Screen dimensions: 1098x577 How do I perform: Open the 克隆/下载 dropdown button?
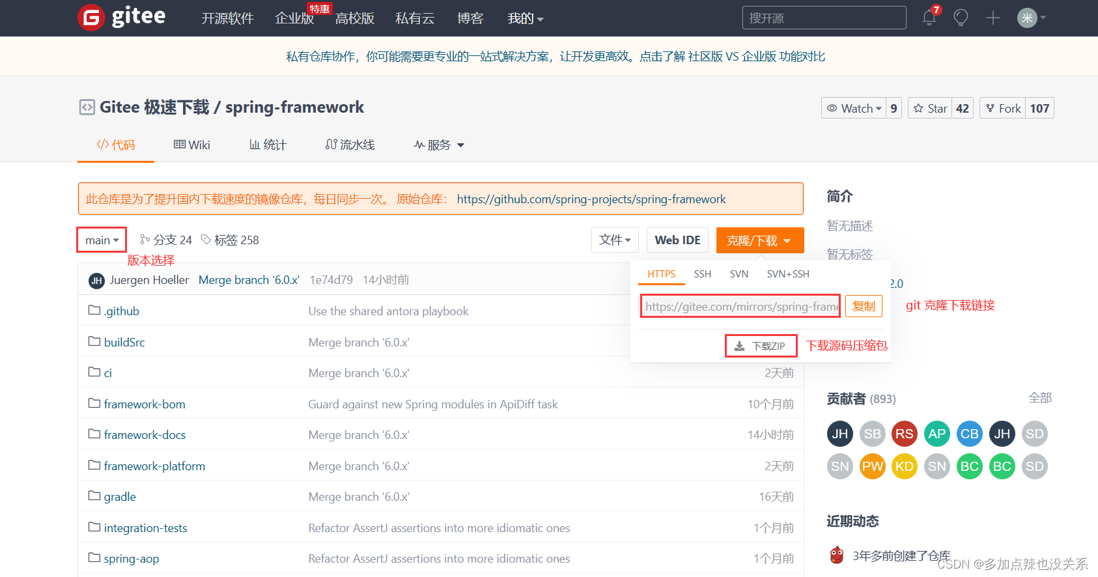point(760,240)
